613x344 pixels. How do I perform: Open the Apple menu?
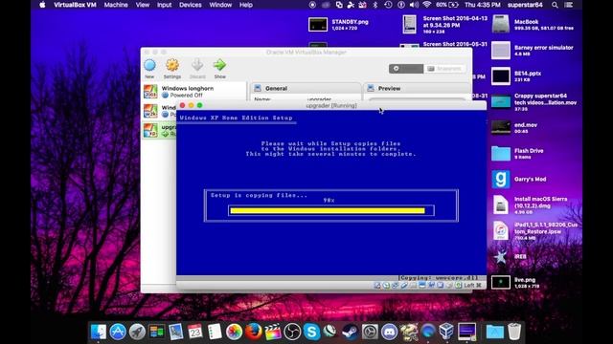pos(42,5)
